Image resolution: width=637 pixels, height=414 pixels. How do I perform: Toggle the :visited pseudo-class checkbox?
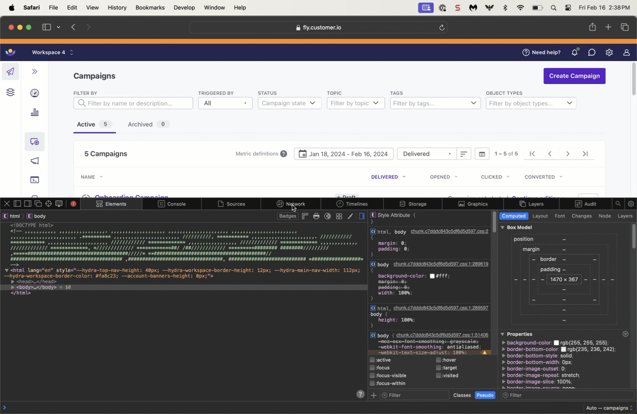click(x=439, y=375)
